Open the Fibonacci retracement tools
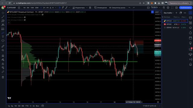This screenshot has height=108, width=193. coord(3,21)
